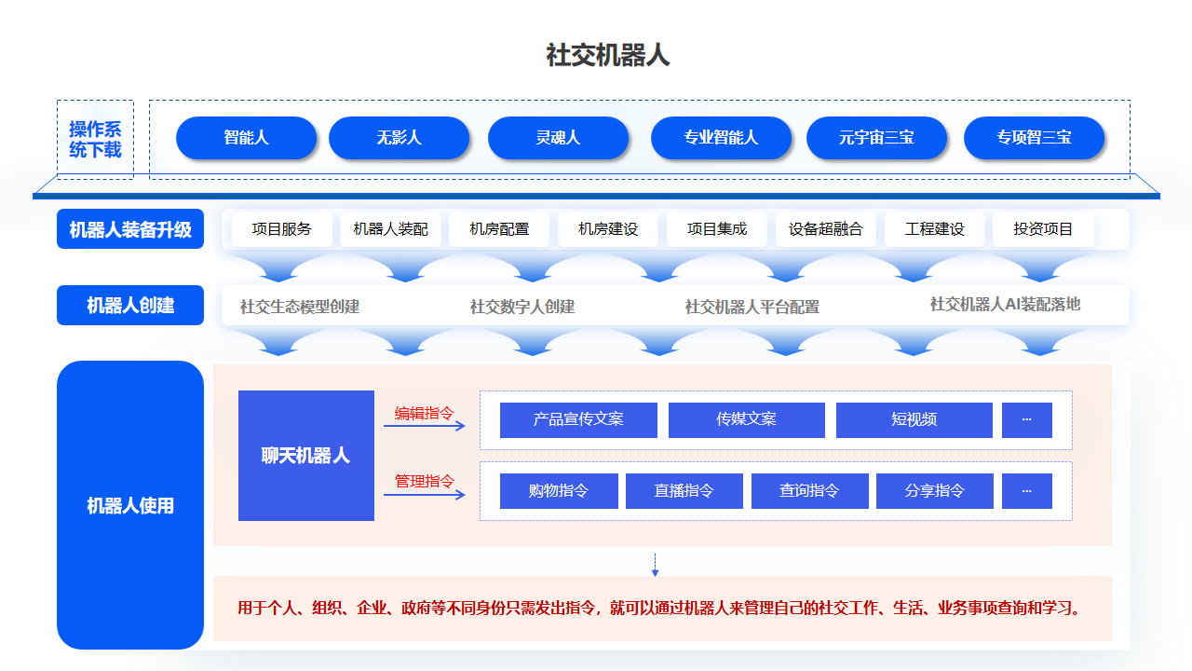Click the 投资项目 item

1044,229
